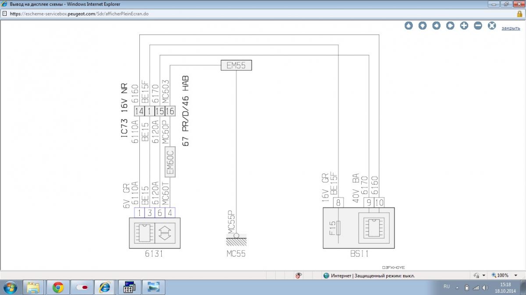View the security lock icon in the address bar
526x295 pixels.
click(x=519, y=14)
